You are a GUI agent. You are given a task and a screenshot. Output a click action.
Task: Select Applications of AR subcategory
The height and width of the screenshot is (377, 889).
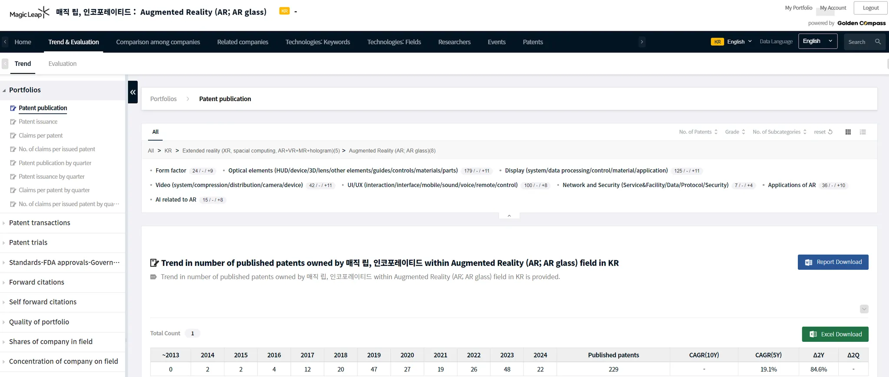click(792, 185)
